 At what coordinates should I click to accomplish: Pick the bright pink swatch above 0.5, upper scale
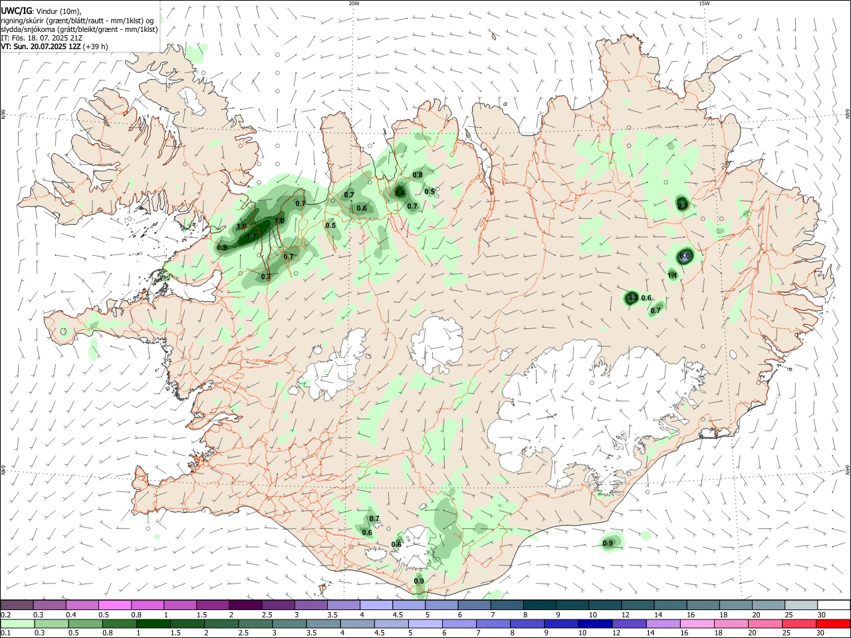tap(115, 605)
